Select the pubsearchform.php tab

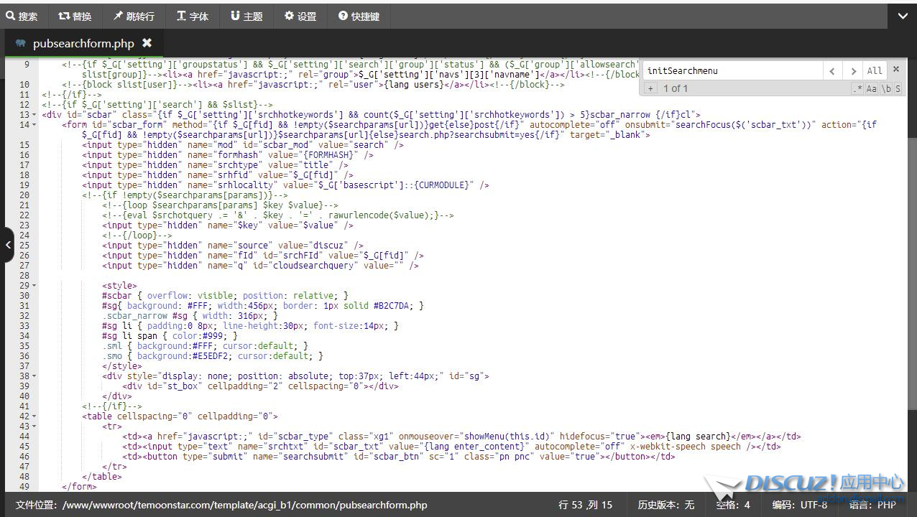(x=83, y=43)
